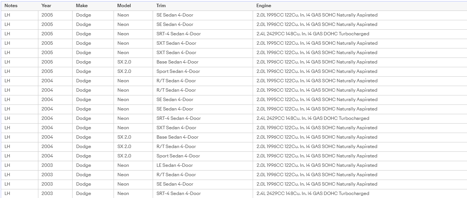This screenshot has height=198, width=467.
Task: Click 2004 SRT-4 turbocharged engine cell
Action: click(x=360, y=118)
